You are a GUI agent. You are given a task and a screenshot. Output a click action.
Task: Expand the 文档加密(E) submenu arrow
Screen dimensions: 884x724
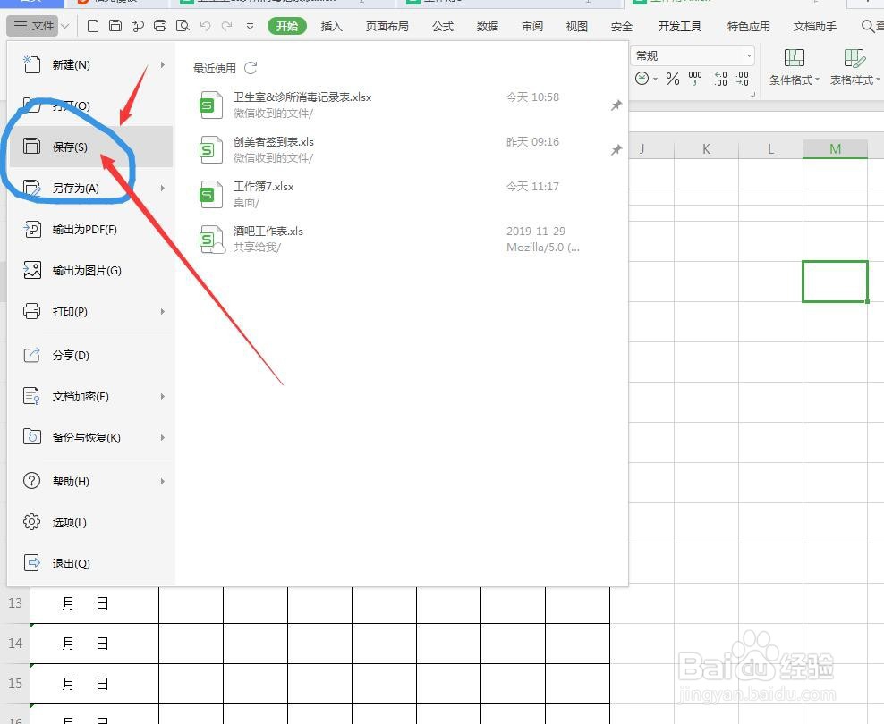tap(162, 396)
